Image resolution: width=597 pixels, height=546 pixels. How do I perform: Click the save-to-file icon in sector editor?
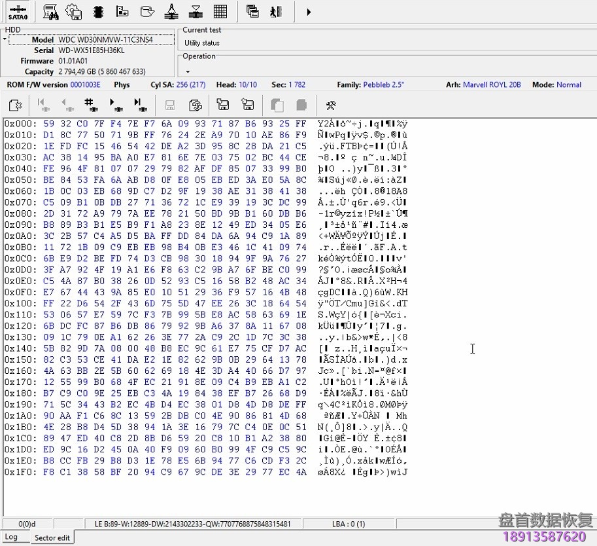coord(222,105)
